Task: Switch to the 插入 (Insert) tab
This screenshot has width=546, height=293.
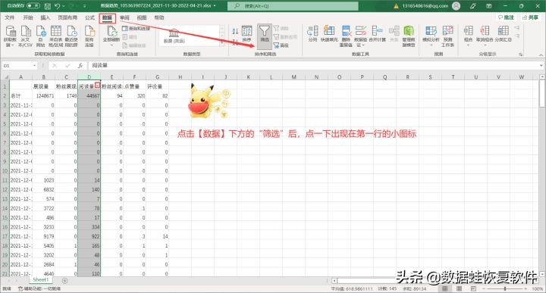Action: pyautogui.click(x=45, y=17)
